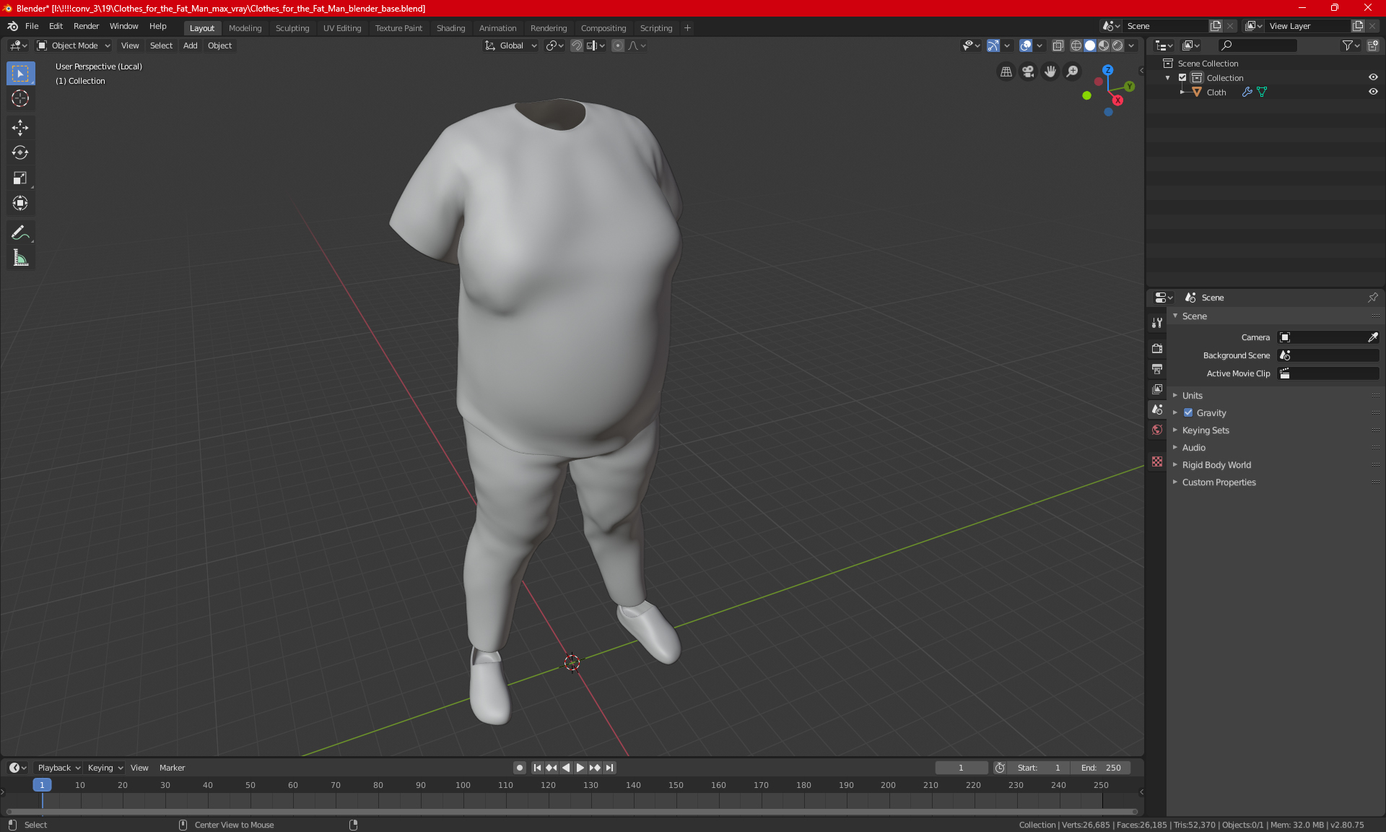Jump to the end frame
The image size is (1386, 832).
coord(610,768)
